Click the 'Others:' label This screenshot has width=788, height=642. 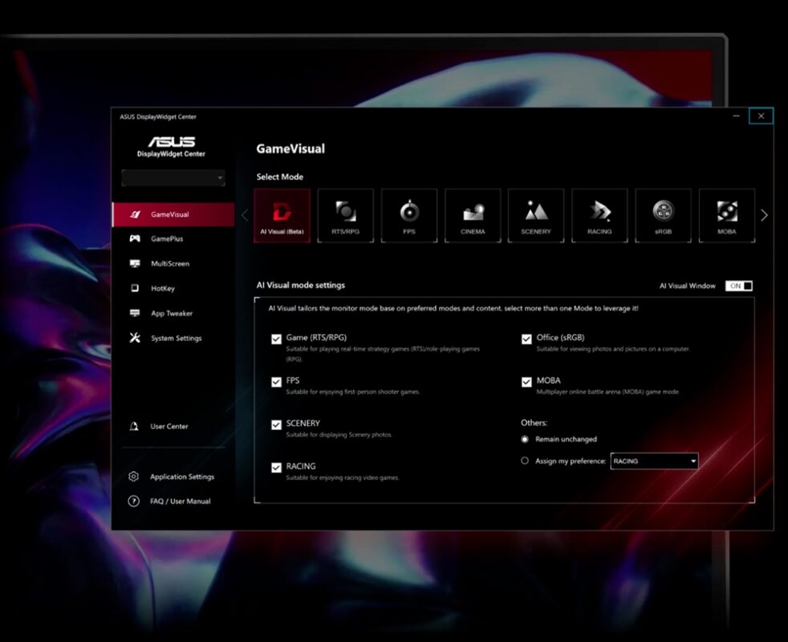[534, 423]
